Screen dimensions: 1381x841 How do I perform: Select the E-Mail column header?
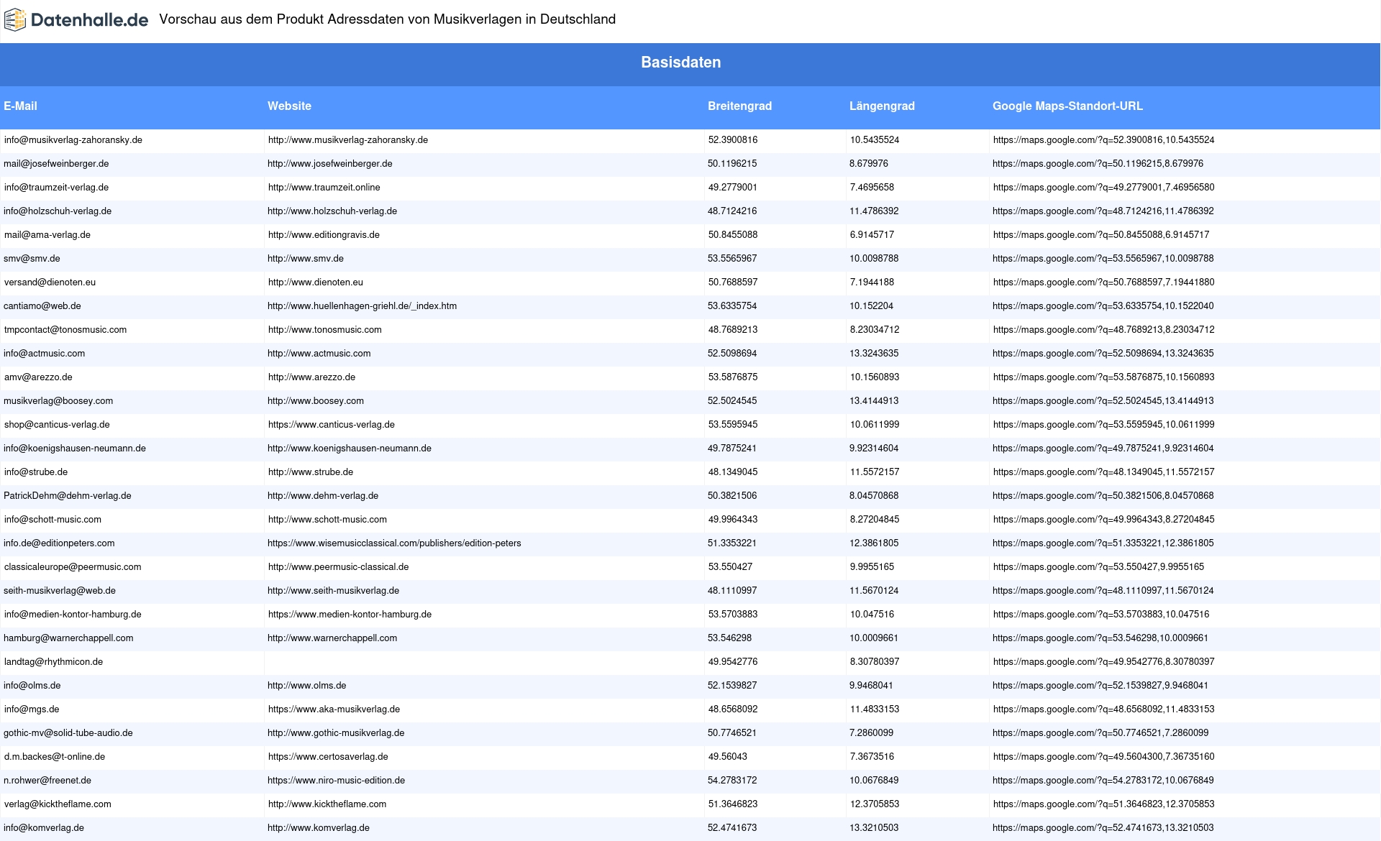[x=20, y=106]
